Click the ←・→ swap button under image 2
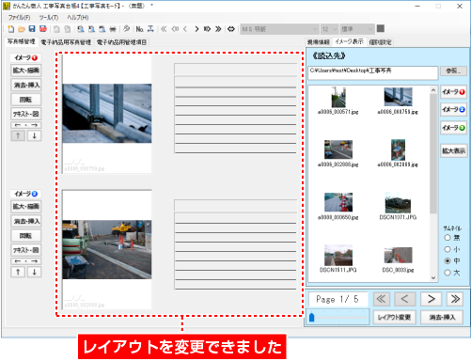The width and height of the screenshot is (471, 361). (x=26, y=261)
